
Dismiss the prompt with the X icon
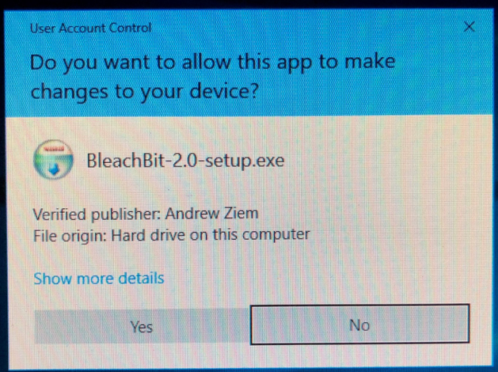coord(469,27)
